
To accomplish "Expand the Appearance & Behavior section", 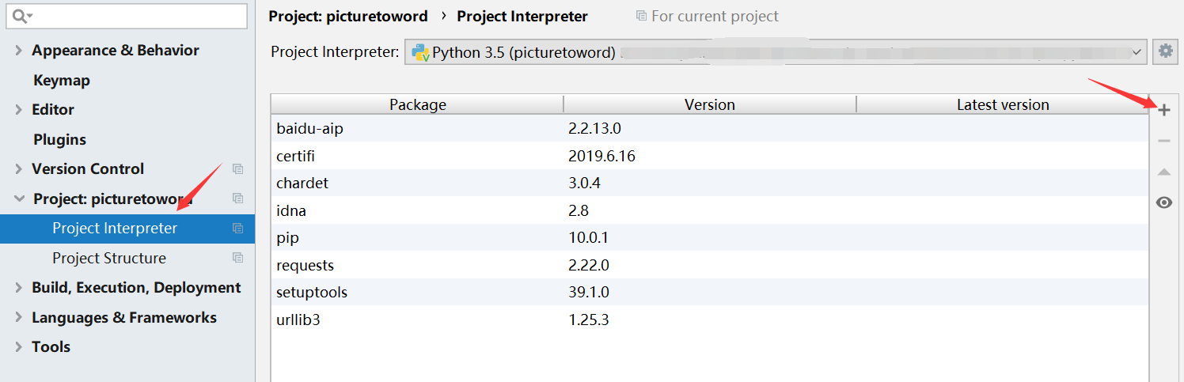I will point(18,51).
